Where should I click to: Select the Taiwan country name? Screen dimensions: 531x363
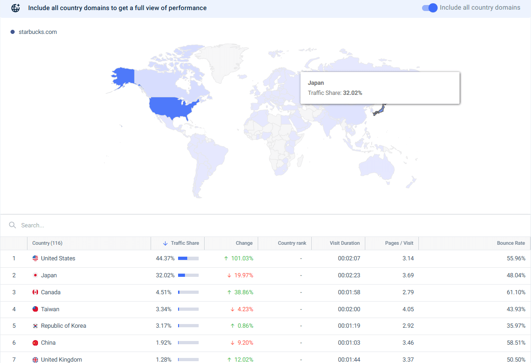(x=50, y=309)
